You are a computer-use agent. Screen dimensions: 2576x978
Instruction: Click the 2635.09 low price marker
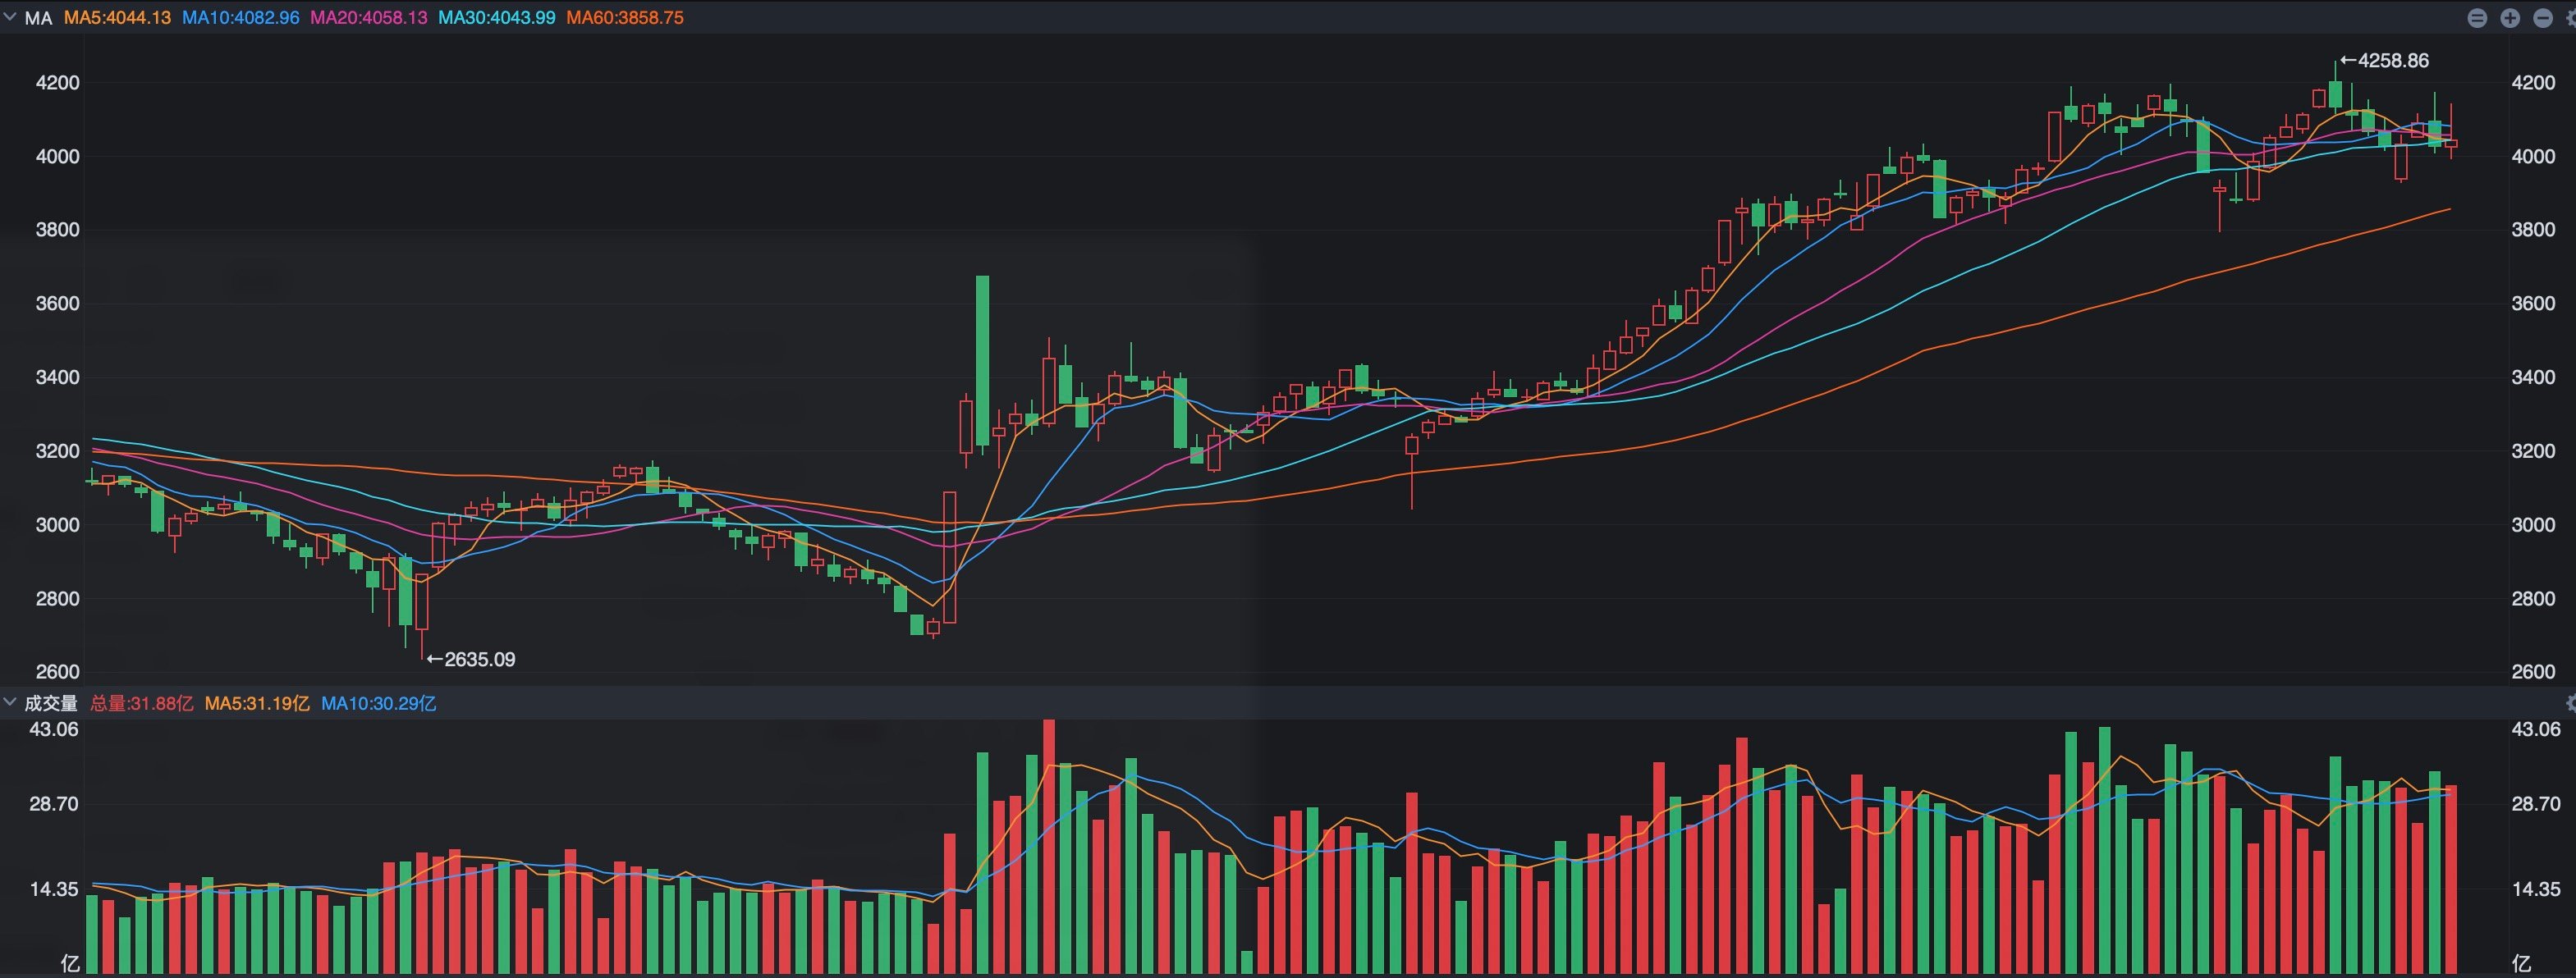pos(471,660)
